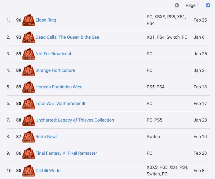Open Uncharted: Legacy of Thieves Collection
This screenshot has height=179, width=215.
(x=75, y=120)
